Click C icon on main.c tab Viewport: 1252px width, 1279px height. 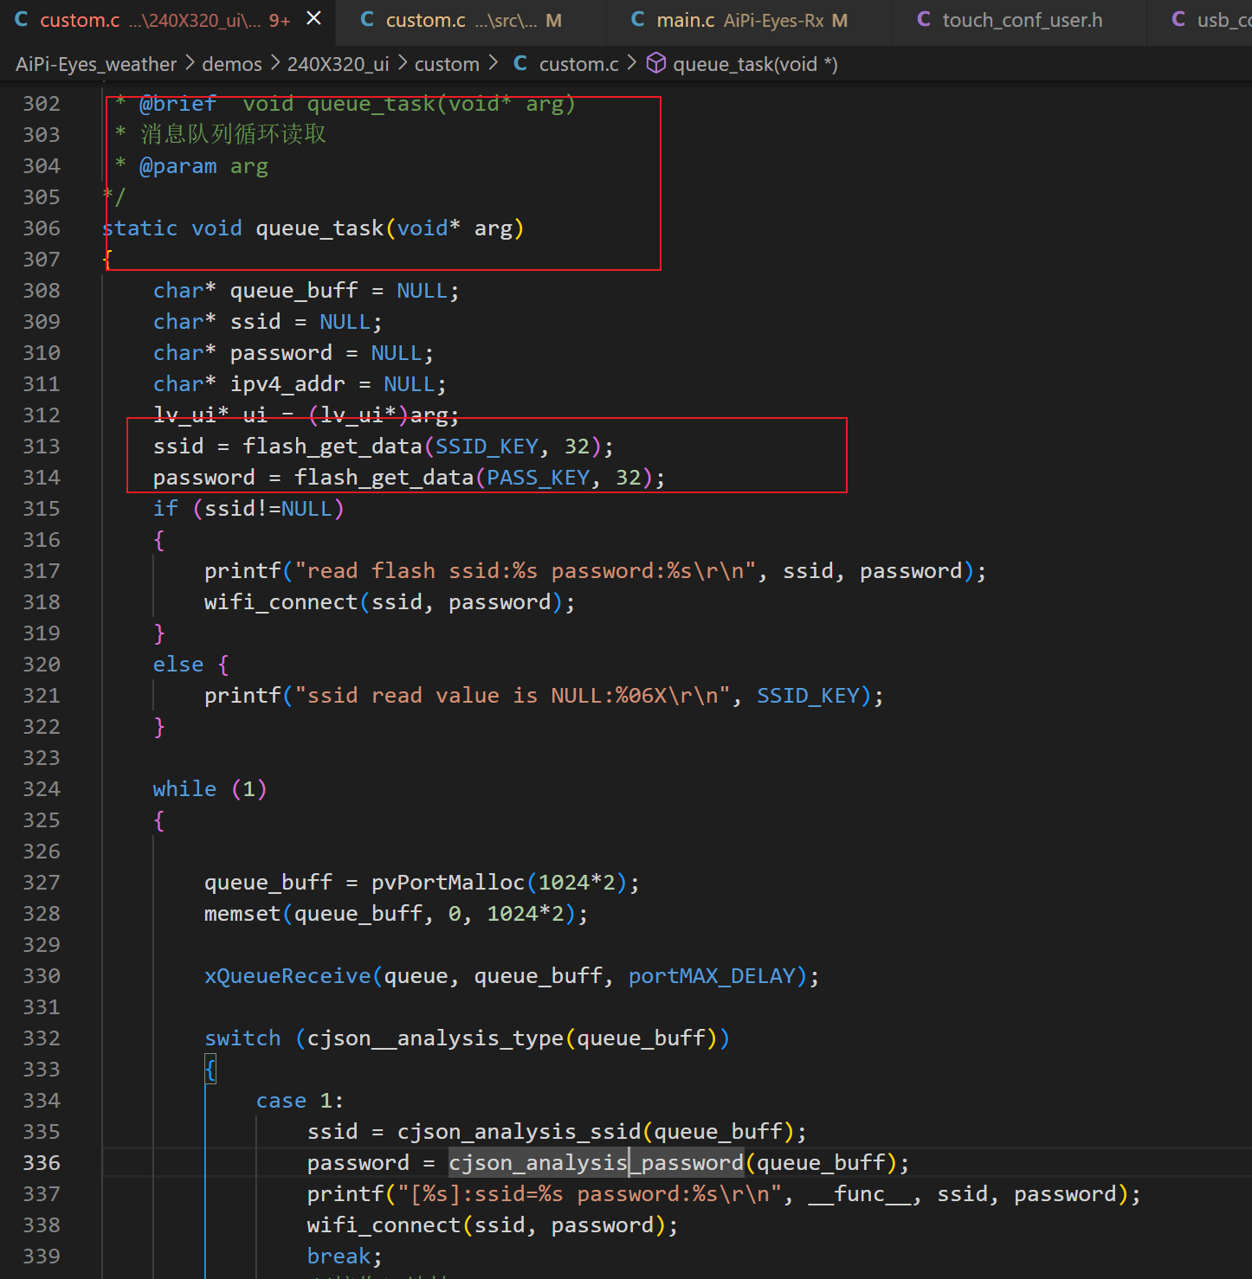tap(638, 19)
